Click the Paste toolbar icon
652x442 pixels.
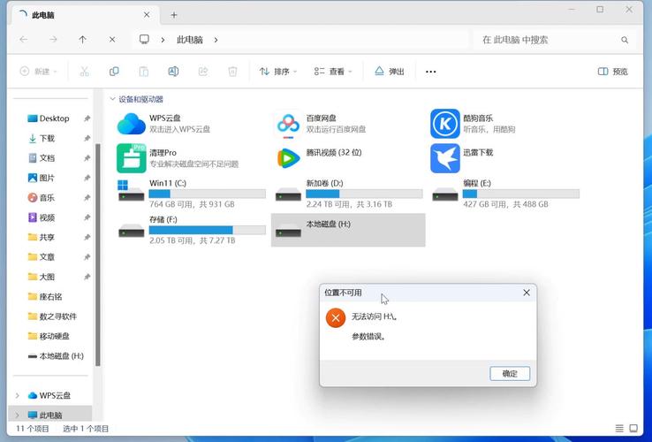pyautogui.click(x=143, y=72)
